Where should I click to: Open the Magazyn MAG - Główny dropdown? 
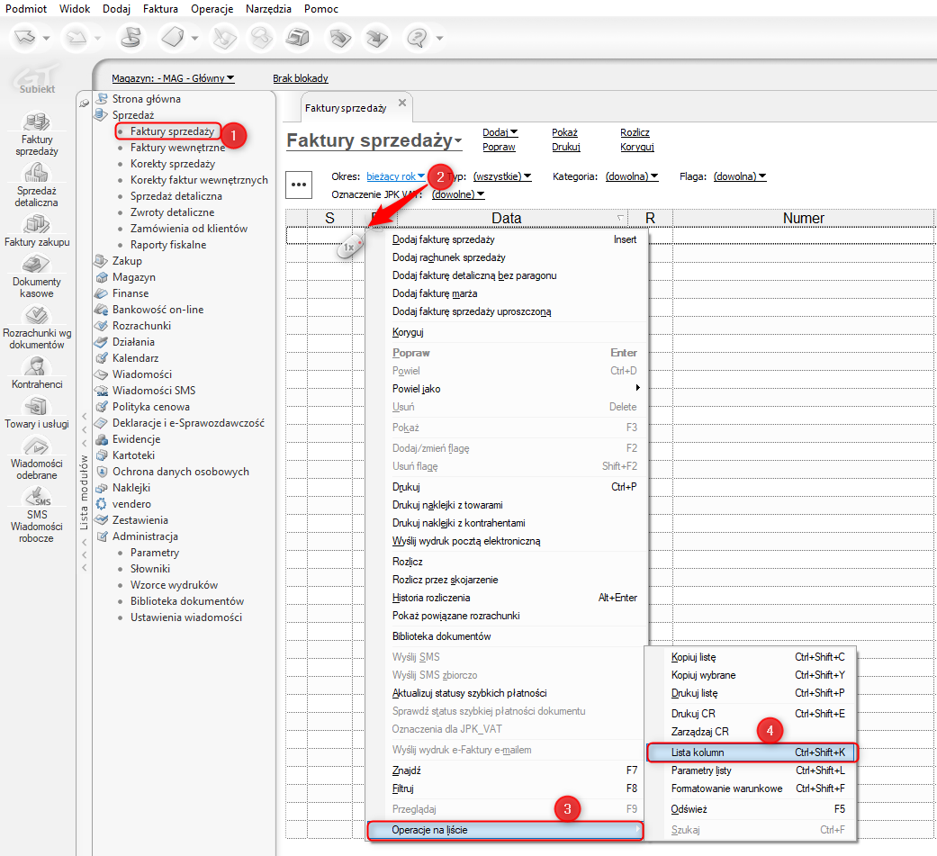173,78
